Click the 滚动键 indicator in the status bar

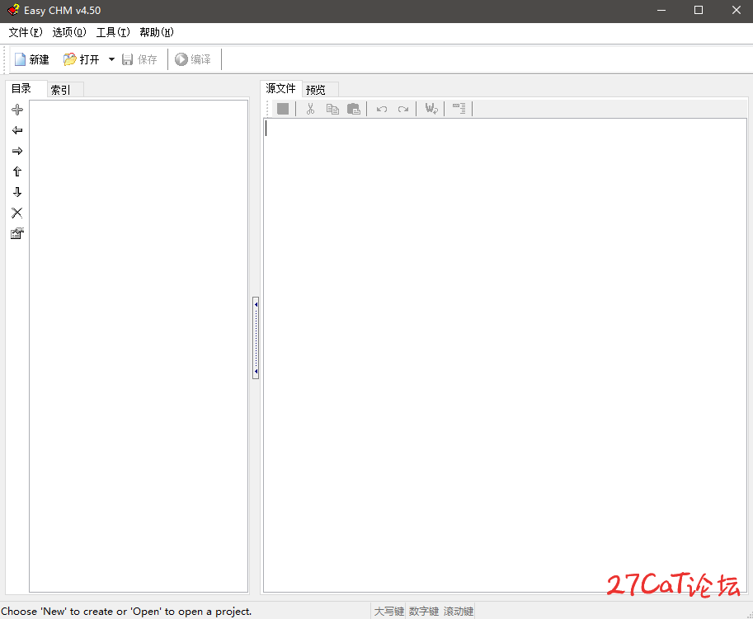(458, 612)
